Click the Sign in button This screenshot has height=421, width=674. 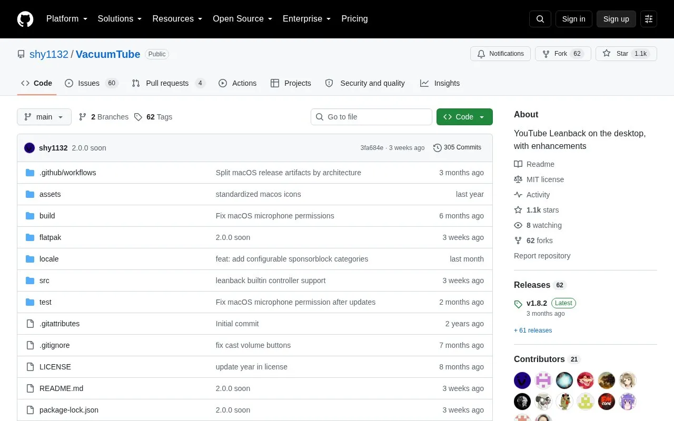(x=574, y=19)
